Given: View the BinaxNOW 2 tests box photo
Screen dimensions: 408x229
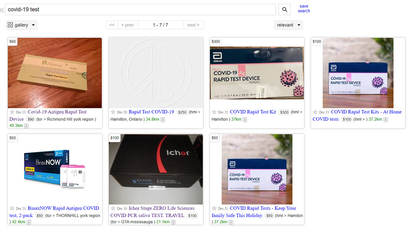Looking at the screenshot, I should (55, 169).
